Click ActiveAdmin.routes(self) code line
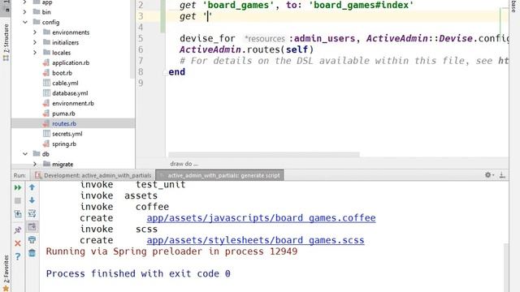 (246, 49)
